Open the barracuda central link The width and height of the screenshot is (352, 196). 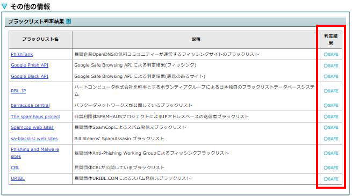(x=30, y=105)
